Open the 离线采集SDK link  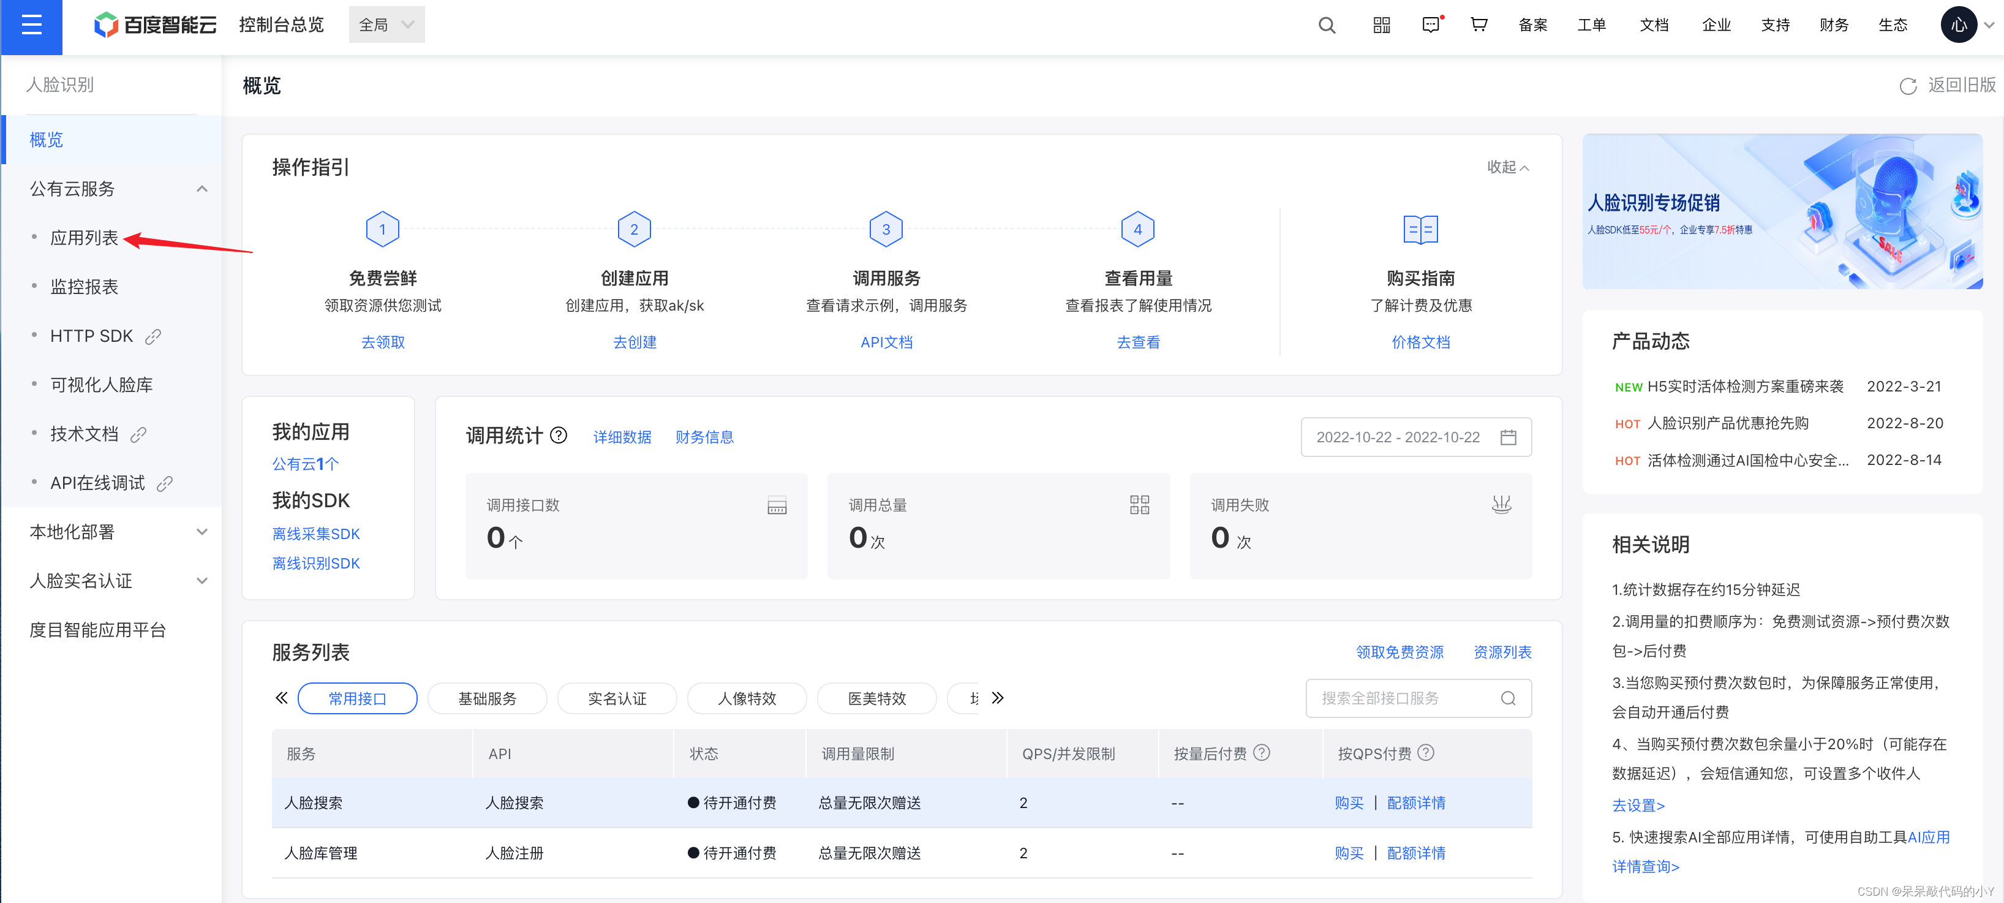point(316,534)
